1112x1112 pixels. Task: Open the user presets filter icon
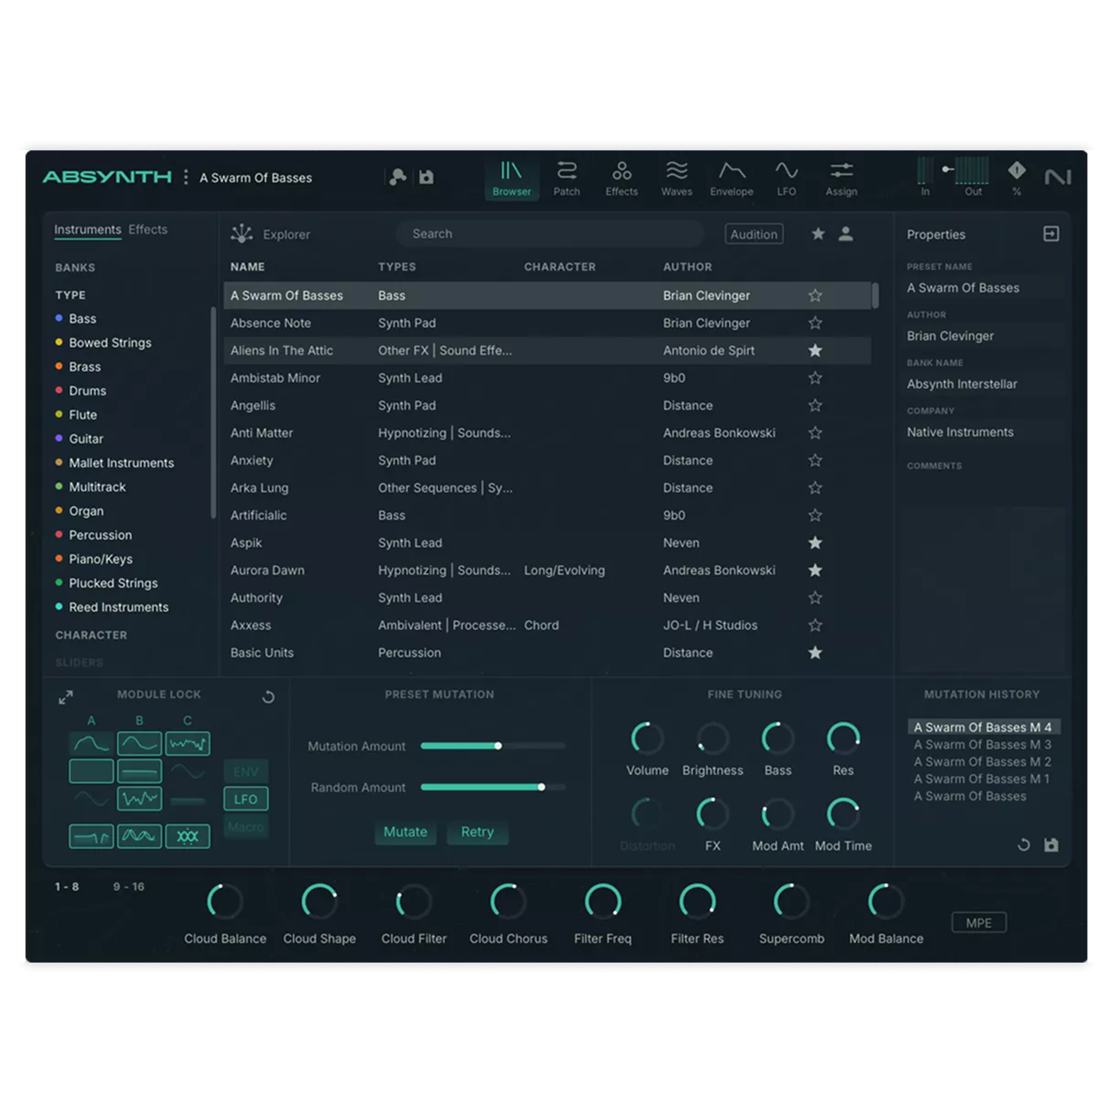pyautogui.click(x=846, y=234)
